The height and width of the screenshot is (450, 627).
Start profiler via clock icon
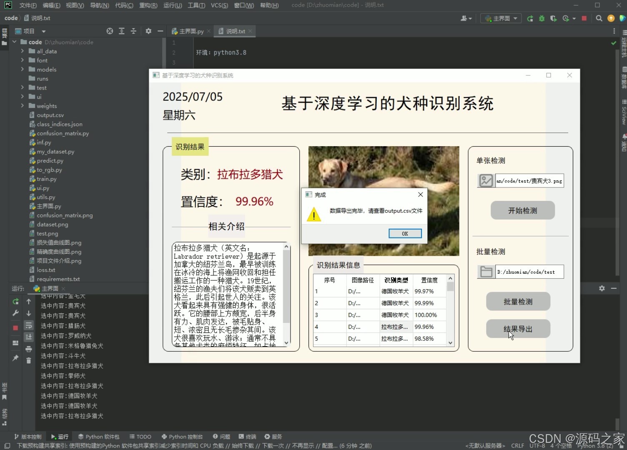566,18
